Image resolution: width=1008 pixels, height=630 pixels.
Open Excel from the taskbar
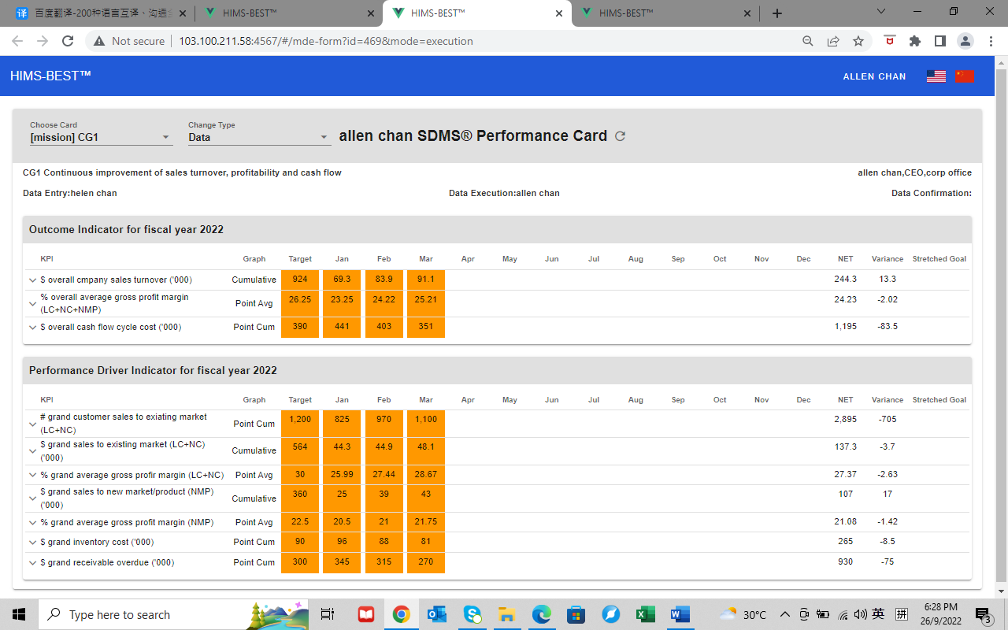[644, 614]
